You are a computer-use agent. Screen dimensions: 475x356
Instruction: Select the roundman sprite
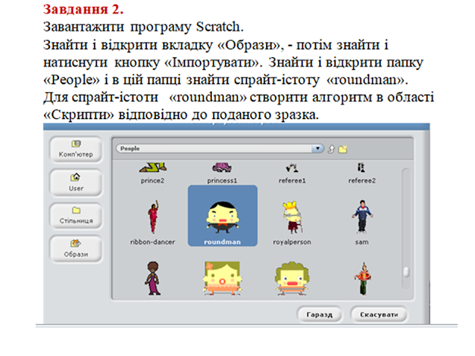[x=223, y=216]
